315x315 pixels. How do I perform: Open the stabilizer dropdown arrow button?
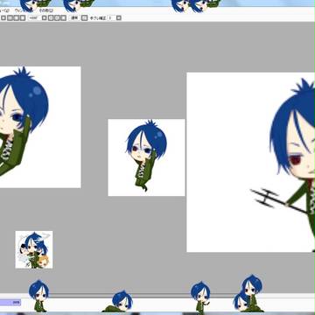click(x=119, y=17)
